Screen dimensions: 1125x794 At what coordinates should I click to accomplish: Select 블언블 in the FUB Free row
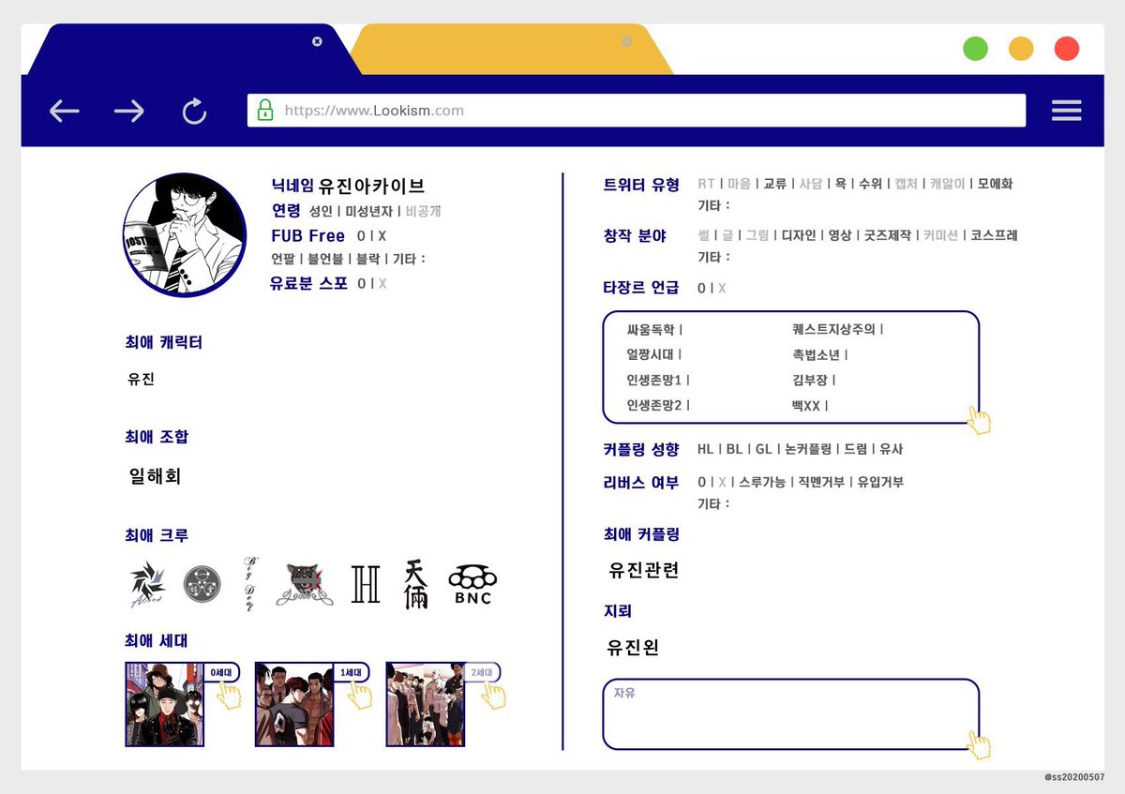[325, 259]
